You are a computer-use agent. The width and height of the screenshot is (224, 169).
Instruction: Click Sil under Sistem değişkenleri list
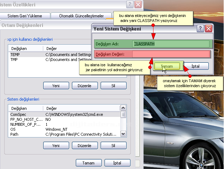click(113, 145)
